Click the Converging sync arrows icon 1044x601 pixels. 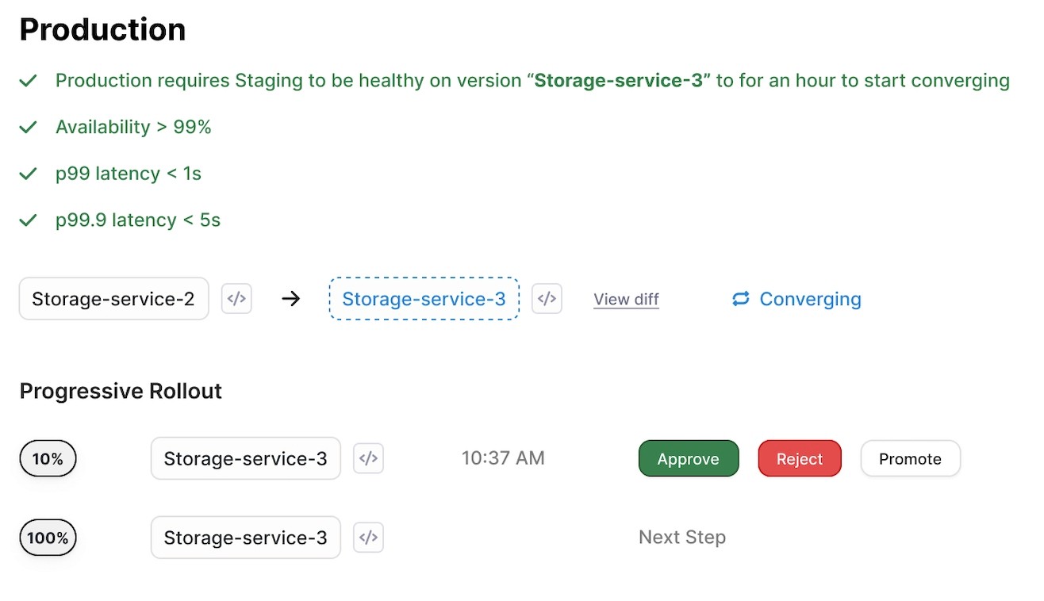click(x=741, y=299)
